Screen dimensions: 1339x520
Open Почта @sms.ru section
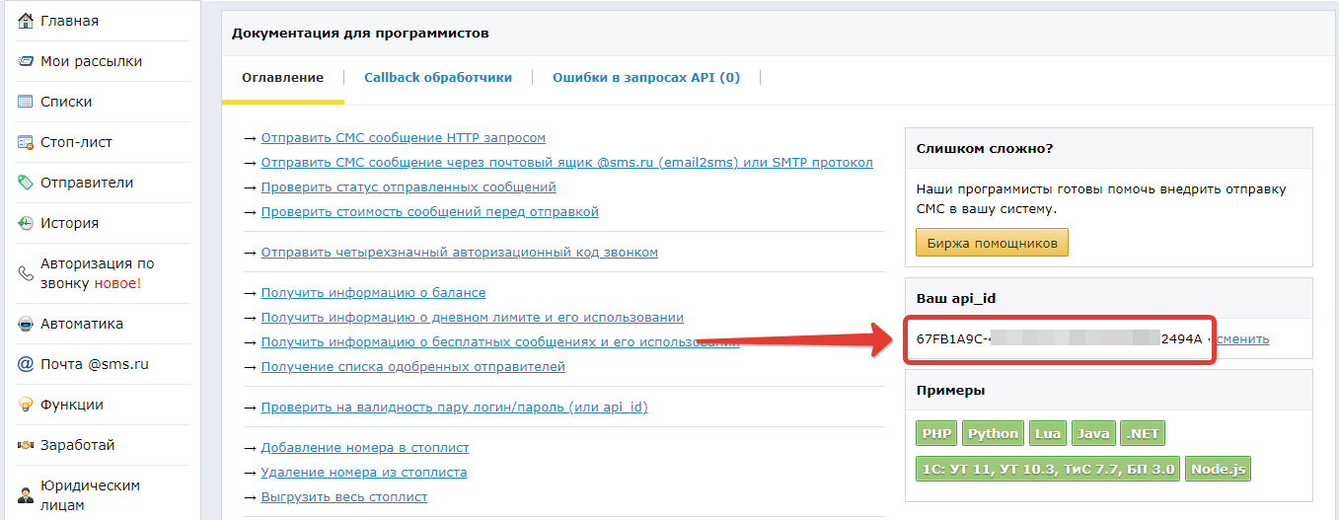tap(94, 364)
